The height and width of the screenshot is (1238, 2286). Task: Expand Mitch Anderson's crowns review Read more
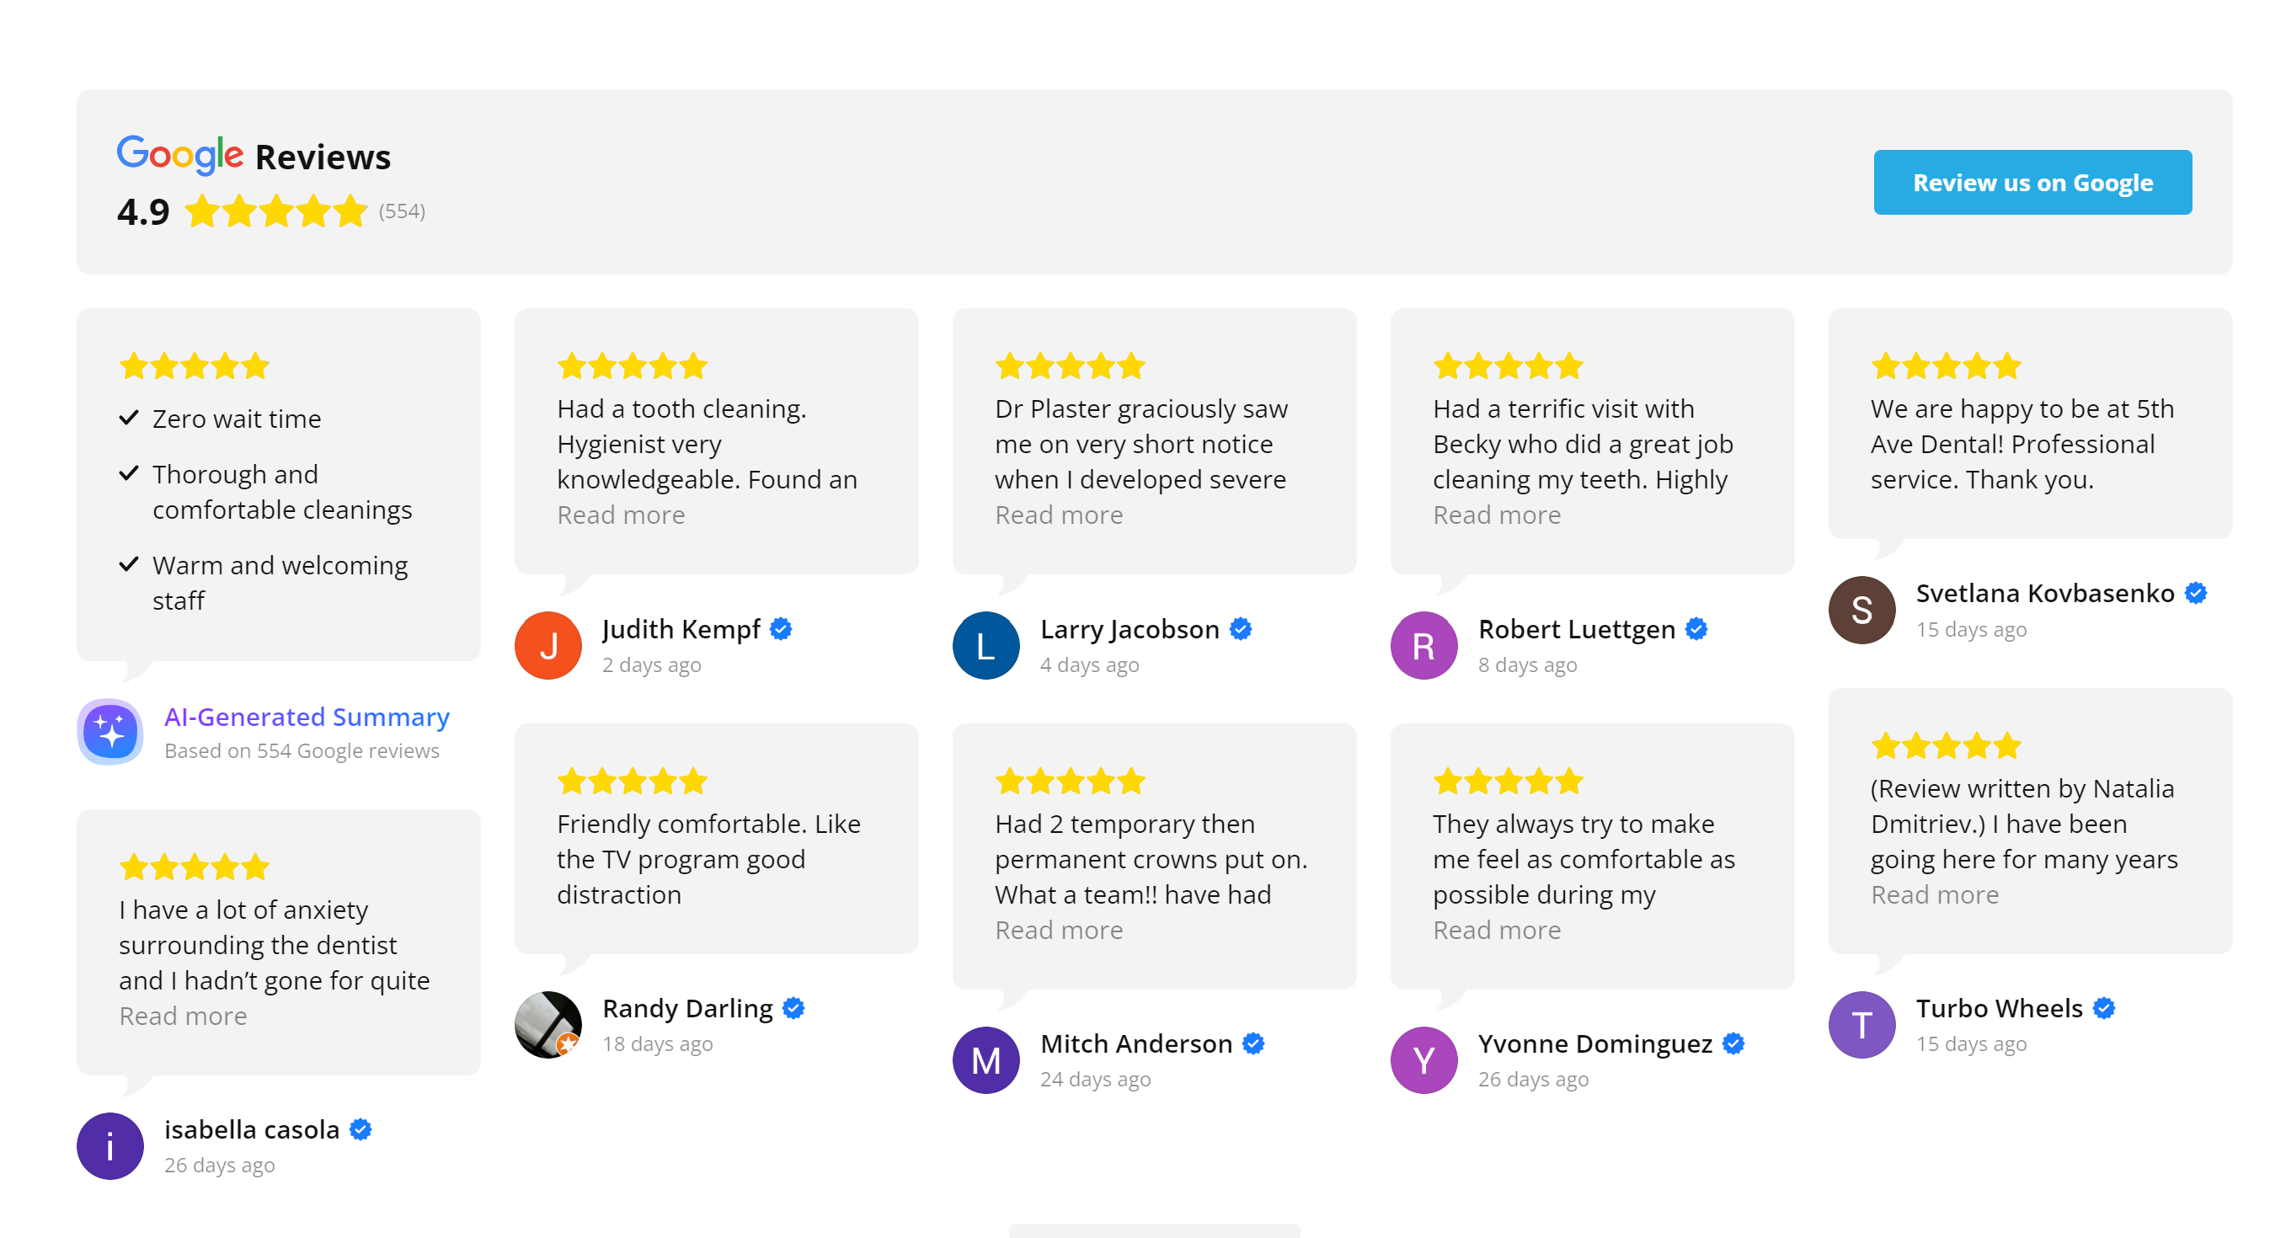point(1059,930)
